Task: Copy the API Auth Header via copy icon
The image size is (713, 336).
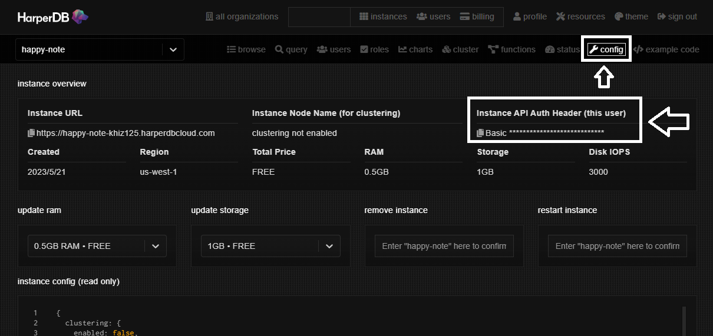Action: tap(480, 133)
